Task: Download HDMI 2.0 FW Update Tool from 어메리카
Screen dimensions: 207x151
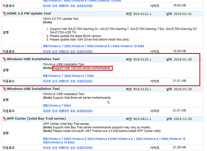Action: [x=64, y=51]
